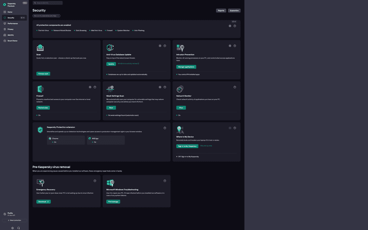
Task: Open help for Intrusion Prevention
Action: click(235, 46)
